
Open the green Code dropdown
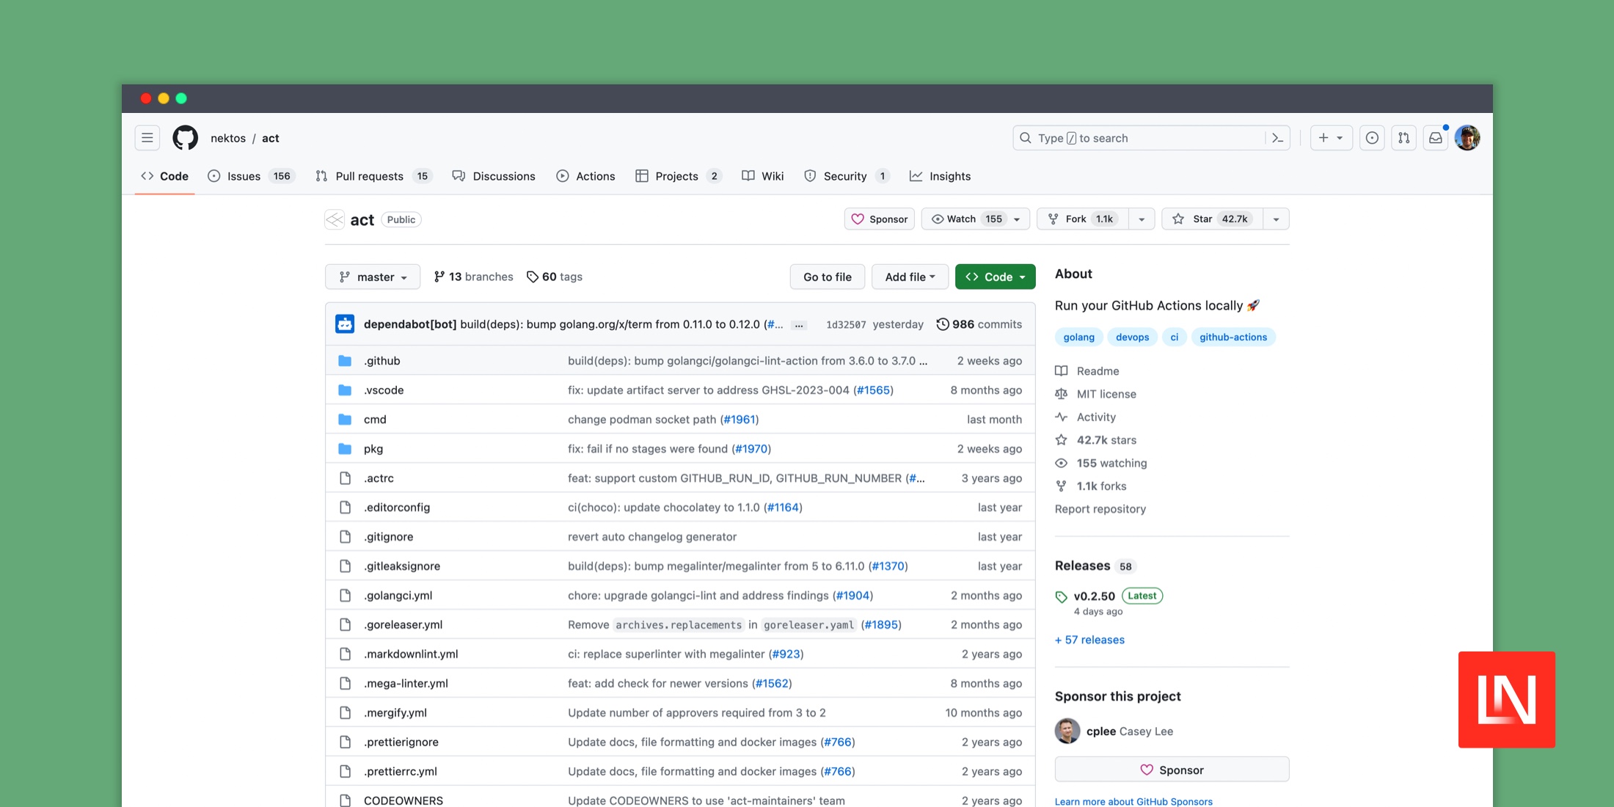995,277
